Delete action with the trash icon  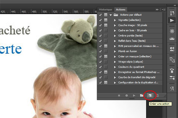[158, 96]
